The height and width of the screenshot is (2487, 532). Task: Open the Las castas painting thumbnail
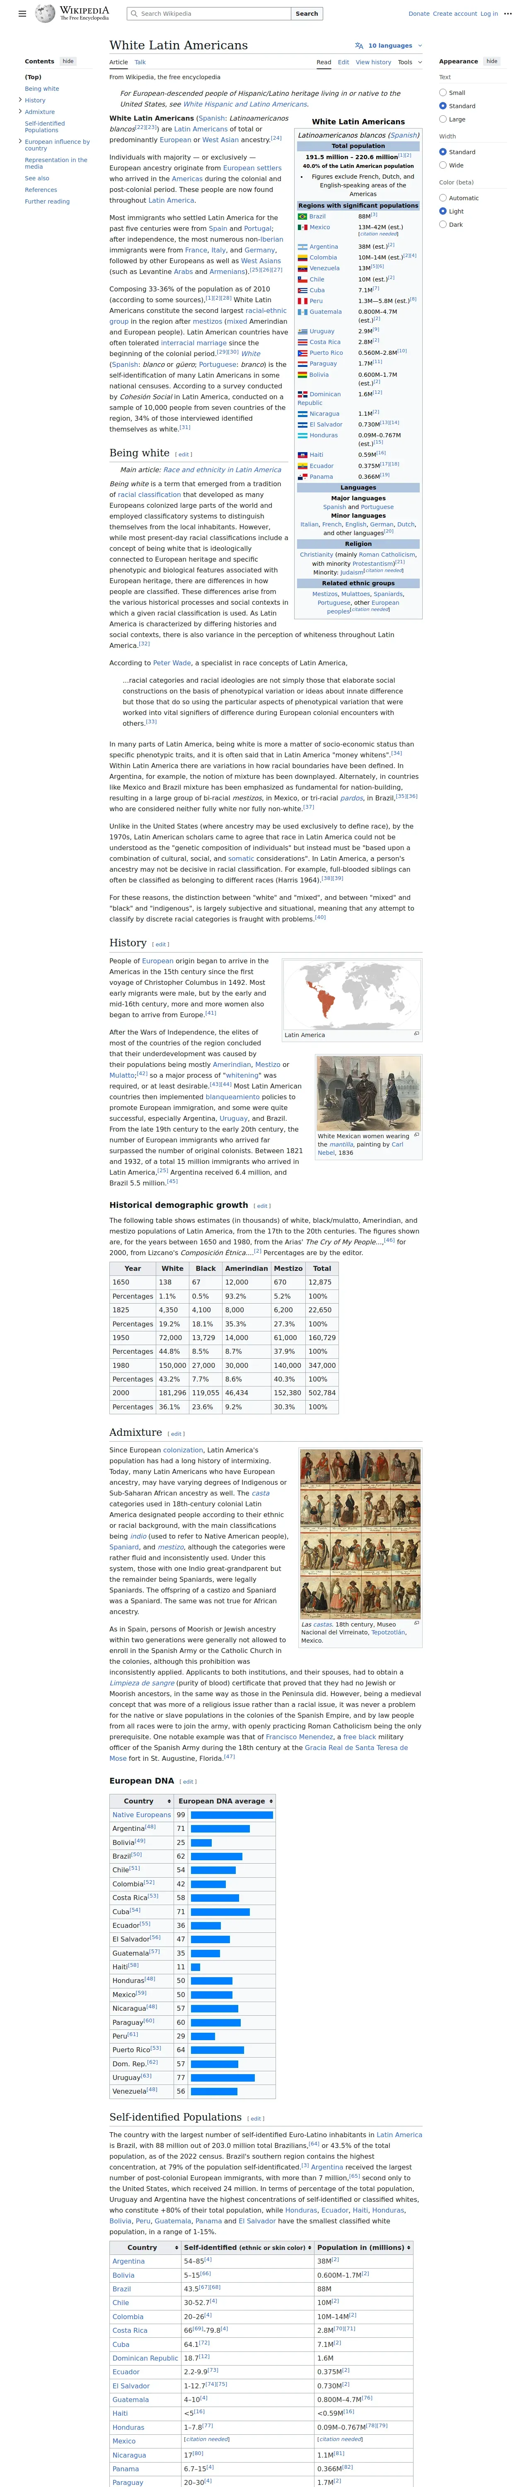coord(360,1533)
